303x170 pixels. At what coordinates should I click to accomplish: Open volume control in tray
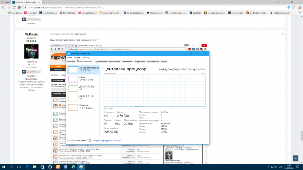(x=276, y=167)
